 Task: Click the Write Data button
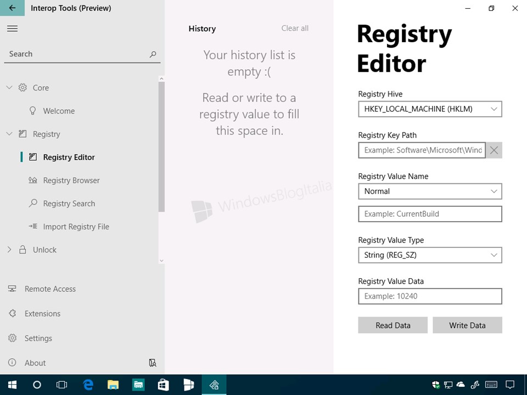pos(467,325)
